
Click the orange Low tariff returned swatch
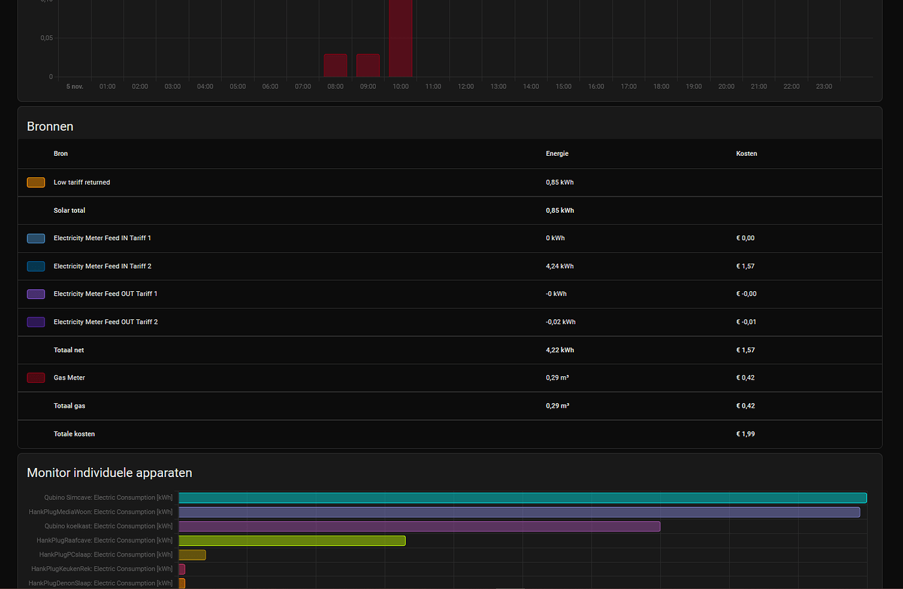point(36,183)
